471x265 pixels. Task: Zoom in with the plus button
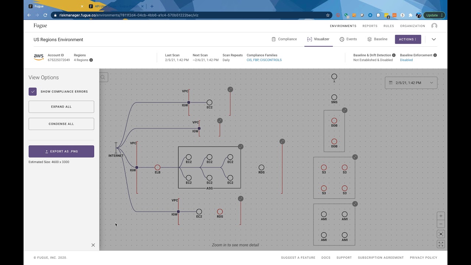coord(441,216)
